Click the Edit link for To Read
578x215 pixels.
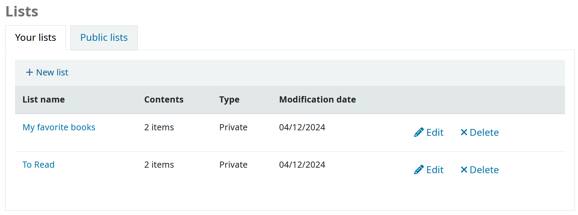pyautogui.click(x=435, y=169)
